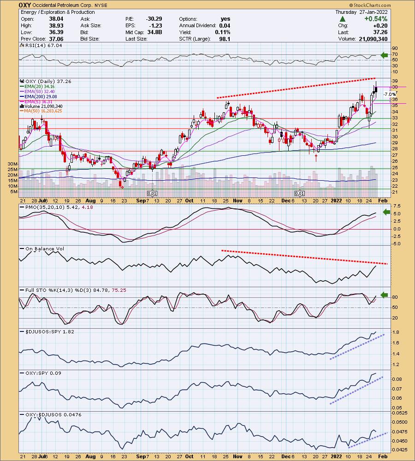The width and height of the screenshot is (415, 461).
Task: Click the Prev Close value 37.06
Action: point(56,39)
